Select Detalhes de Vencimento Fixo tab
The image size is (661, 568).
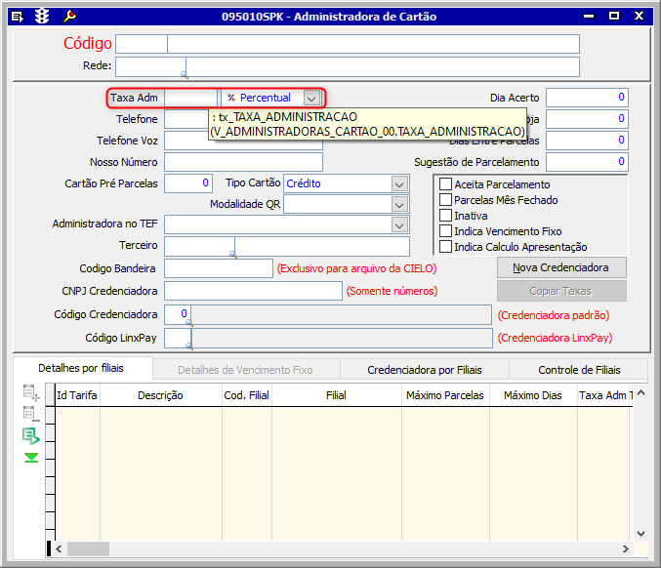(245, 370)
